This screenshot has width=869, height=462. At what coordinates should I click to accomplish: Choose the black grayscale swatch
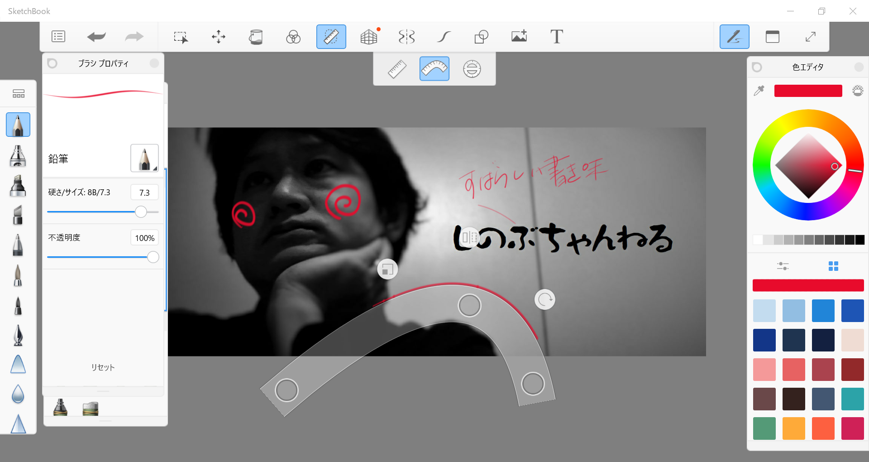860,240
